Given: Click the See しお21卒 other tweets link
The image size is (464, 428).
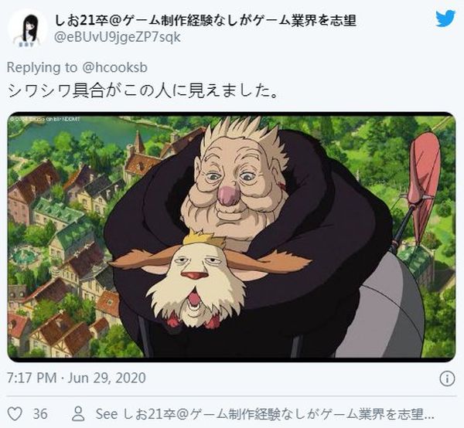Looking at the screenshot, I should click(x=264, y=414).
